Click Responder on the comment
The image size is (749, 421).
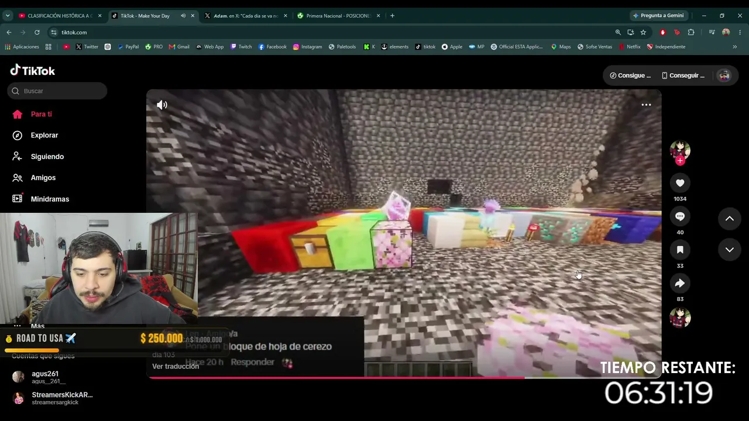pos(252,362)
